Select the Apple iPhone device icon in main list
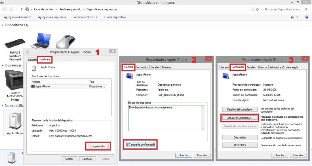This screenshot has height=166, width=312. tap(15, 121)
